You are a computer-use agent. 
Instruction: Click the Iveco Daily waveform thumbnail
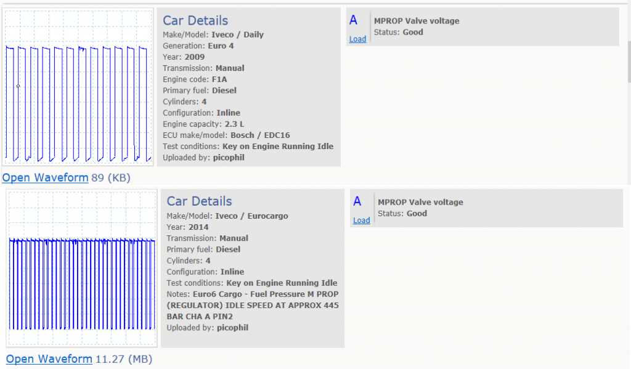coord(78,87)
